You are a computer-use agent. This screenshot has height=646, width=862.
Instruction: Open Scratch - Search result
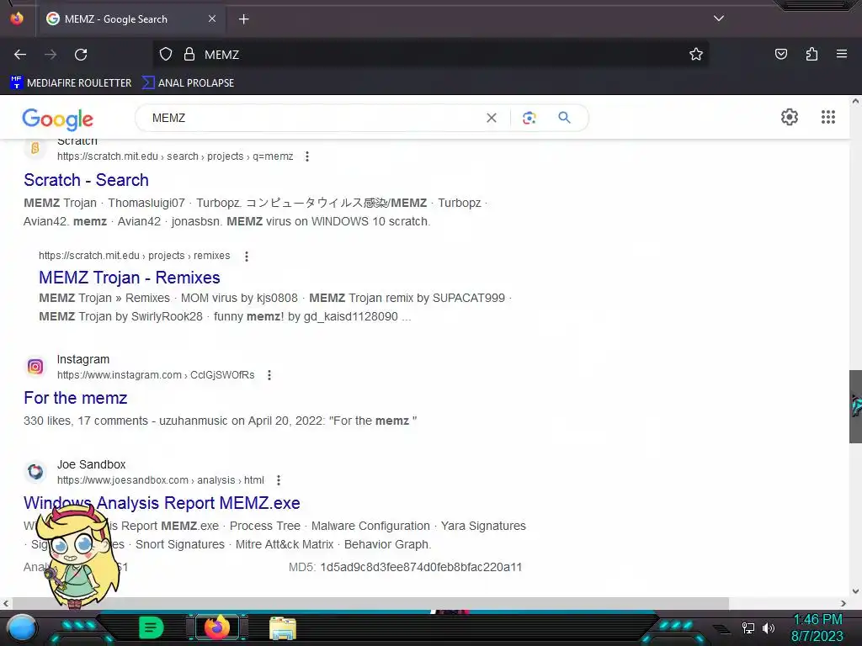coord(87,180)
